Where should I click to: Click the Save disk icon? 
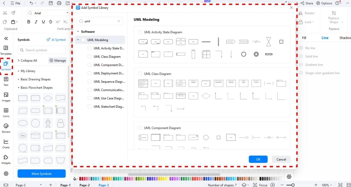[x=51, y=3]
